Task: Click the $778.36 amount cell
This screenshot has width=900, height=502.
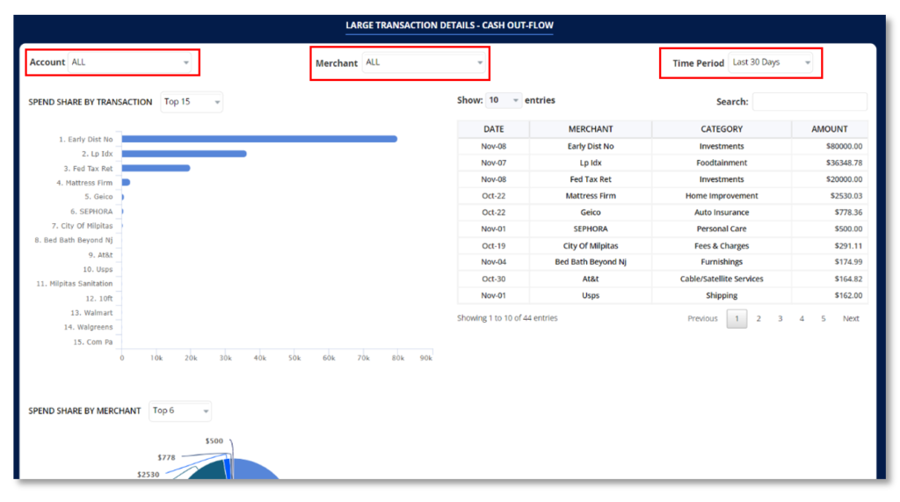Action: click(x=830, y=212)
